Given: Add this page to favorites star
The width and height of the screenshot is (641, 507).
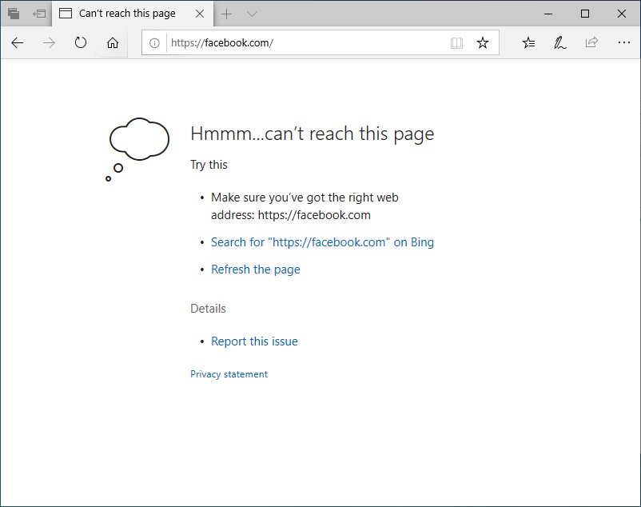Looking at the screenshot, I should coord(483,43).
